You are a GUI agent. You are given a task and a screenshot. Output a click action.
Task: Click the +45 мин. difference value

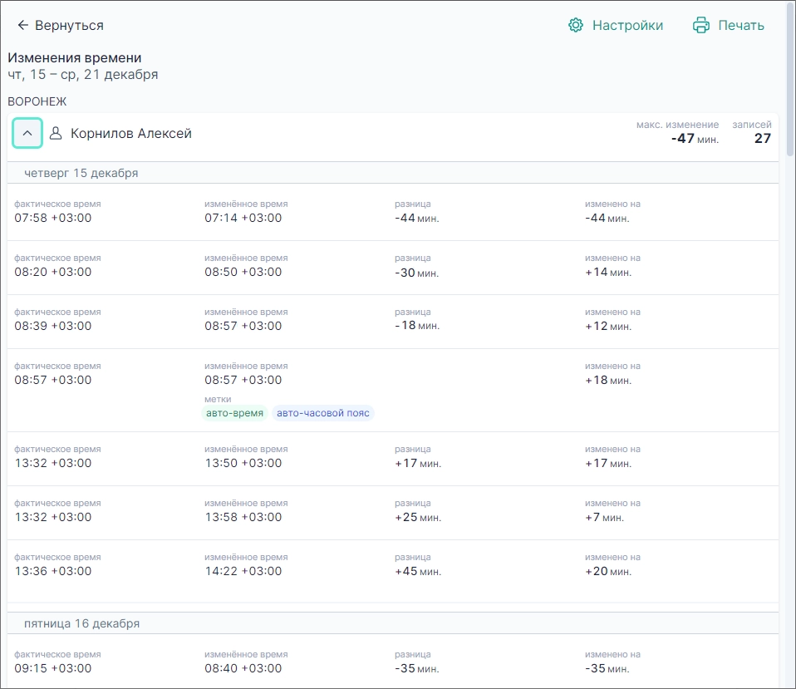pos(418,571)
